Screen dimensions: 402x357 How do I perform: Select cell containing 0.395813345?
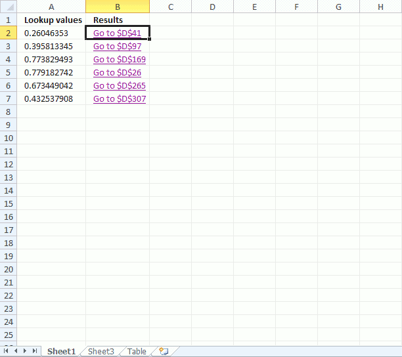51,46
